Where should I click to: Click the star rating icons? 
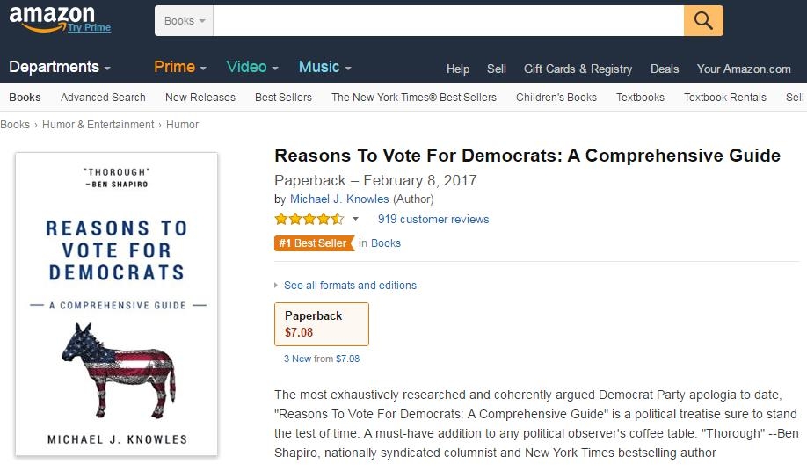[309, 219]
